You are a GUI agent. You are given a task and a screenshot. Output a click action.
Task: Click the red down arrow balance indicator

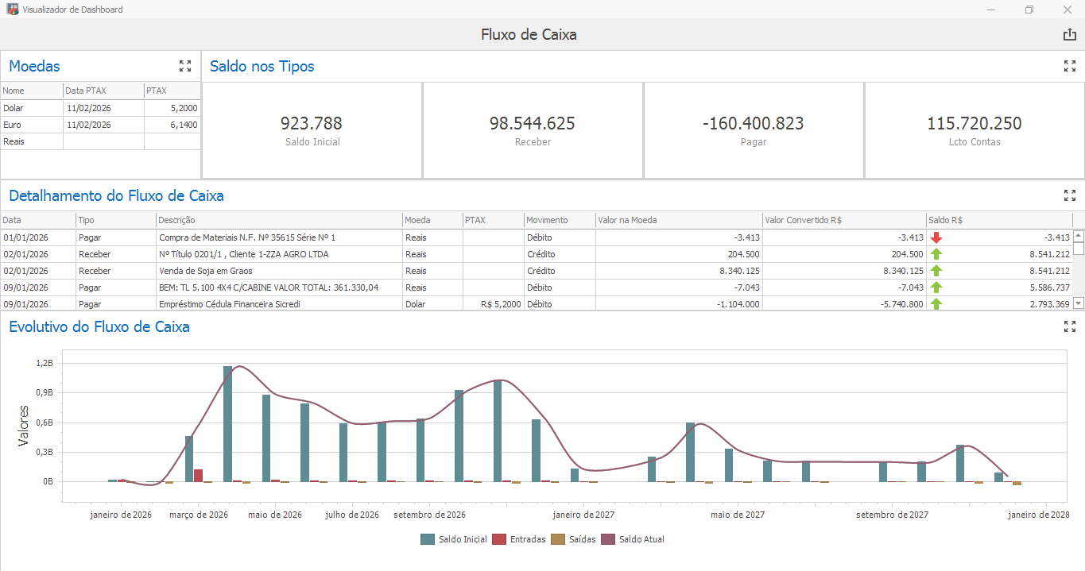click(x=936, y=237)
